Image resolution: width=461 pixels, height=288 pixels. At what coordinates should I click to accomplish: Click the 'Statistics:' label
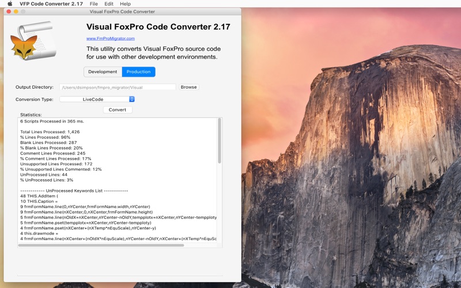click(31, 115)
